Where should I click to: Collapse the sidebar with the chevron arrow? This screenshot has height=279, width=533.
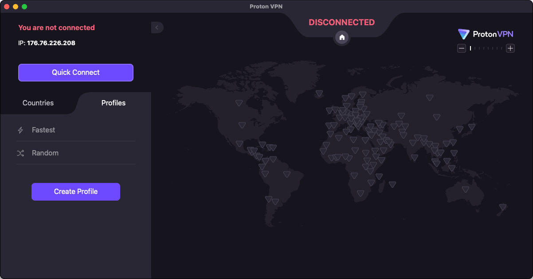point(157,27)
